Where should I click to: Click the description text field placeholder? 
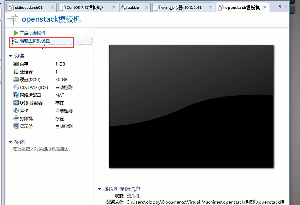click(x=42, y=149)
